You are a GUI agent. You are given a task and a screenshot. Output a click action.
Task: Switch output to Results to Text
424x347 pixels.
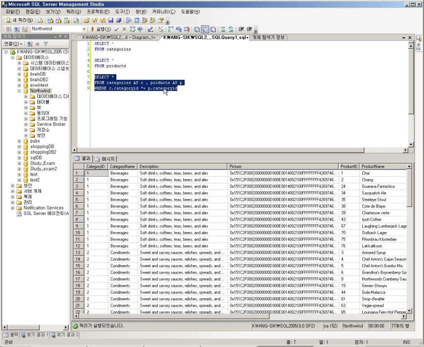[197, 29]
